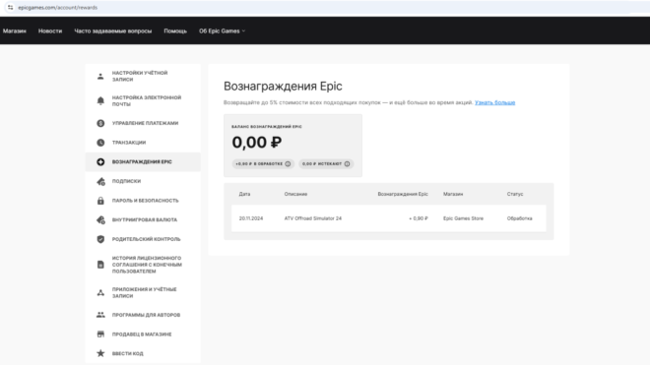Screen dimensions: 650x365
Task: Open 'Пароль и безопасность' sidebar entry
Action: [x=143, y=201]
